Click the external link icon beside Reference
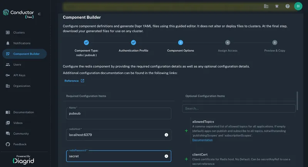 click(x=82, y=81)
